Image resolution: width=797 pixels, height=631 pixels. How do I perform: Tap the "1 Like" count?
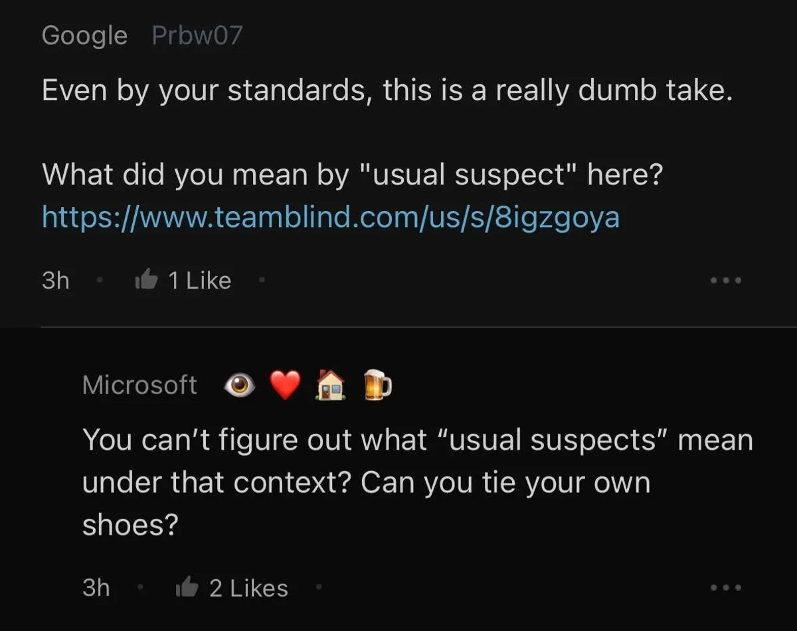tap(199, 281)
